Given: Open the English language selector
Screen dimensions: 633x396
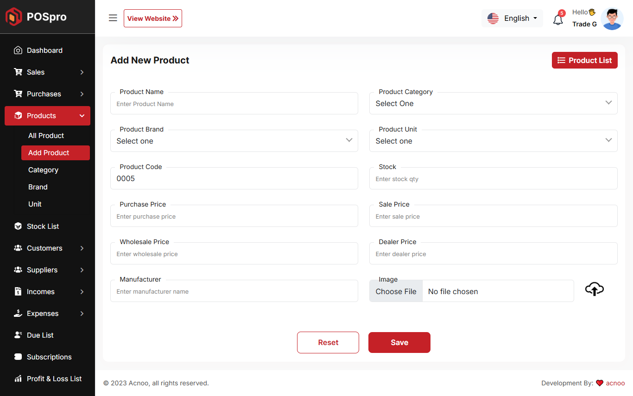Looking at the screenshot, I should (512, 19).
